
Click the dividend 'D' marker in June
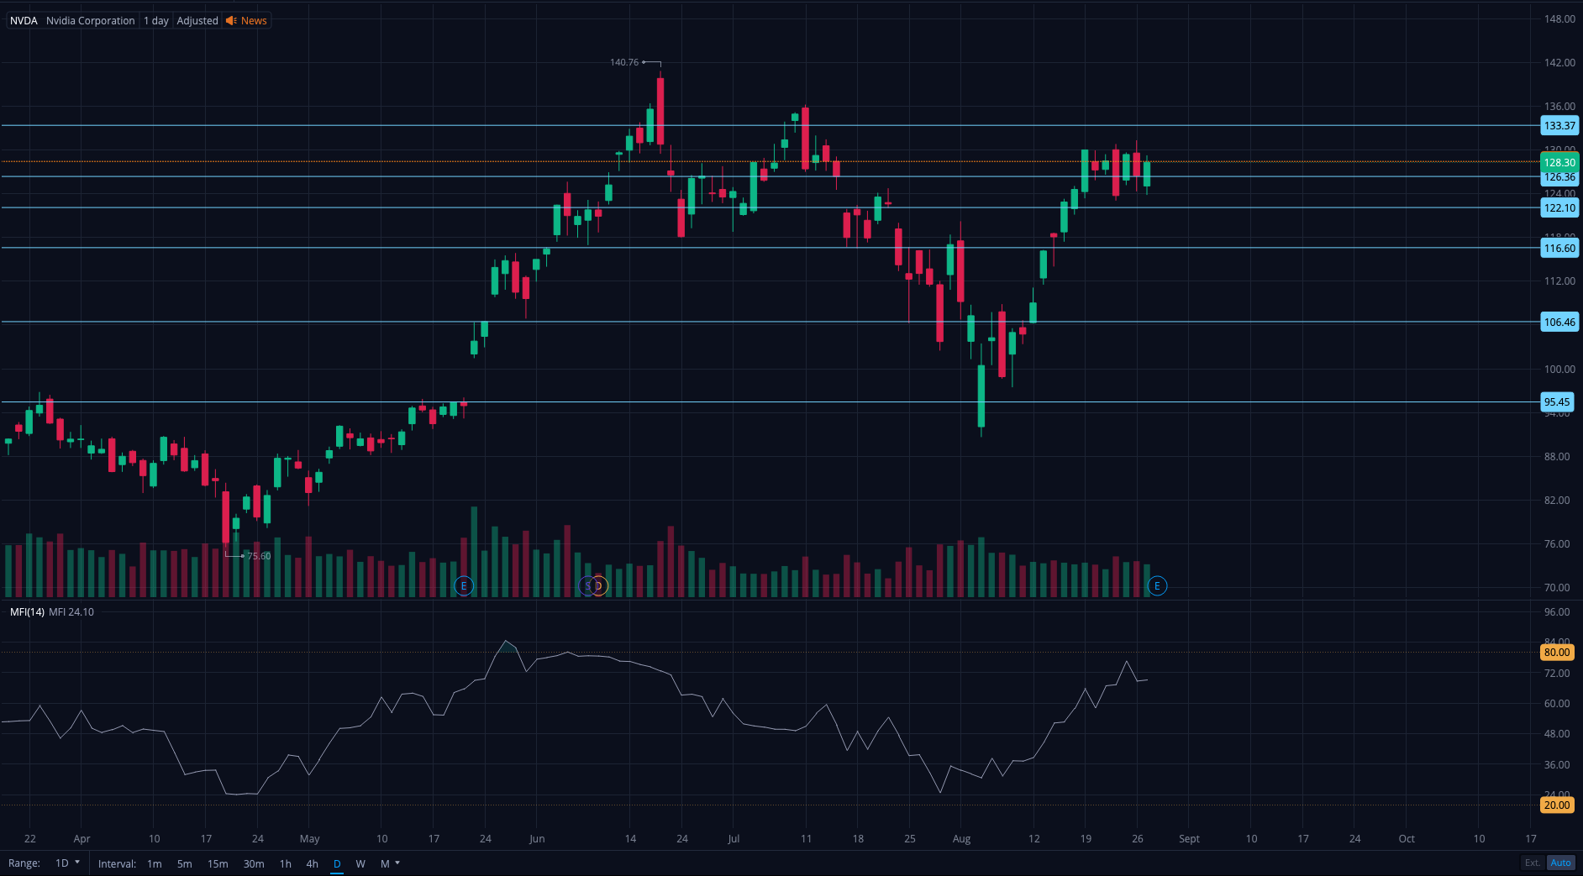pos(599,585)
